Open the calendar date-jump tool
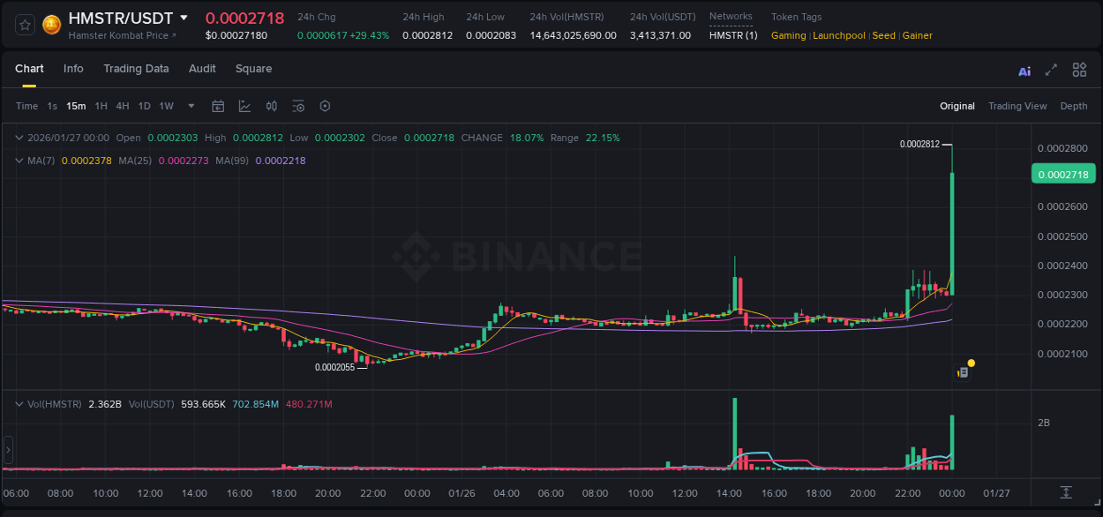The height and width of the screenshot is (517, 1103). pos(218,106)
